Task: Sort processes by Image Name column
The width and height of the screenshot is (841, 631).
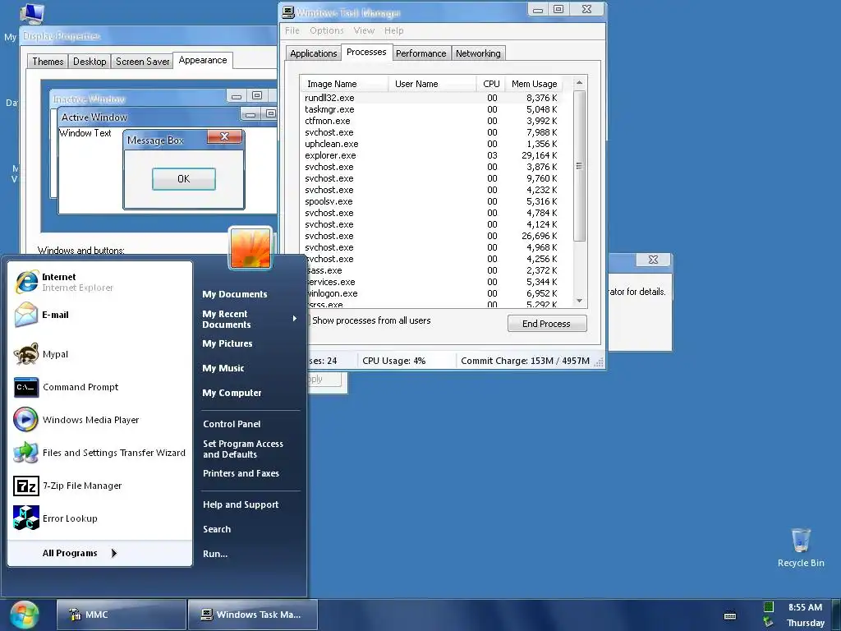Action: tap(344, 84)
